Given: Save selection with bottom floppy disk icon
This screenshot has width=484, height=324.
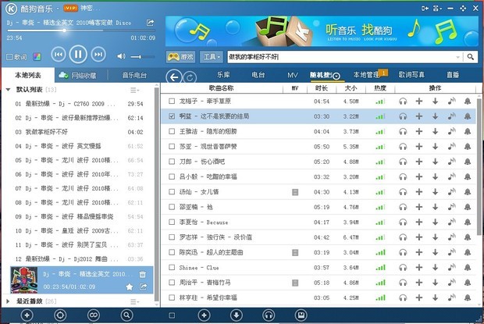Looking at the screenshot, I should pos(301,315).
